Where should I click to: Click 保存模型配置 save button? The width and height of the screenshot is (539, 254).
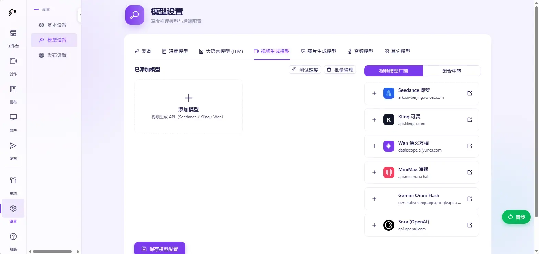click(160, 249)
